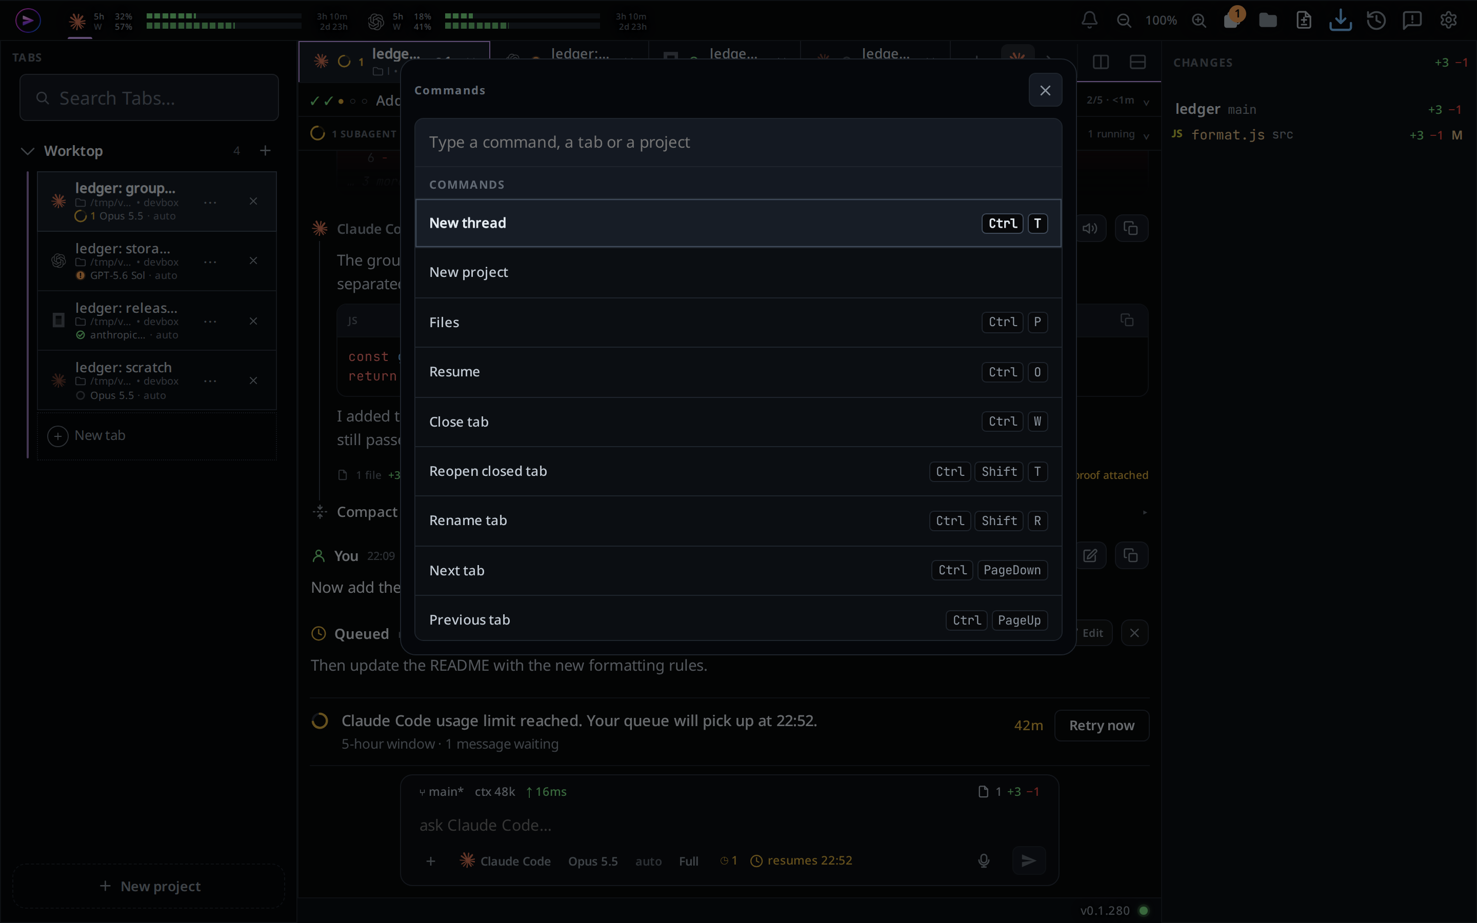Remove the queued message with X
The image size is (1477, 923).
coord(1134,633)
